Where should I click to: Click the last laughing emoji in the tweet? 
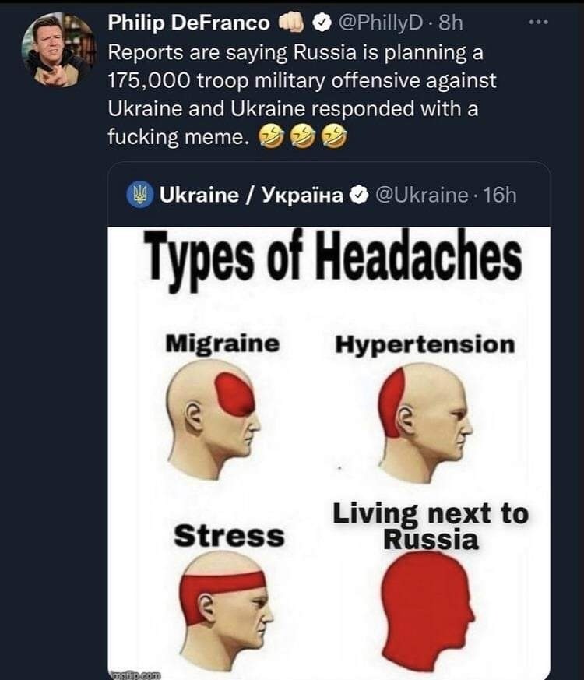pos(335,137)
